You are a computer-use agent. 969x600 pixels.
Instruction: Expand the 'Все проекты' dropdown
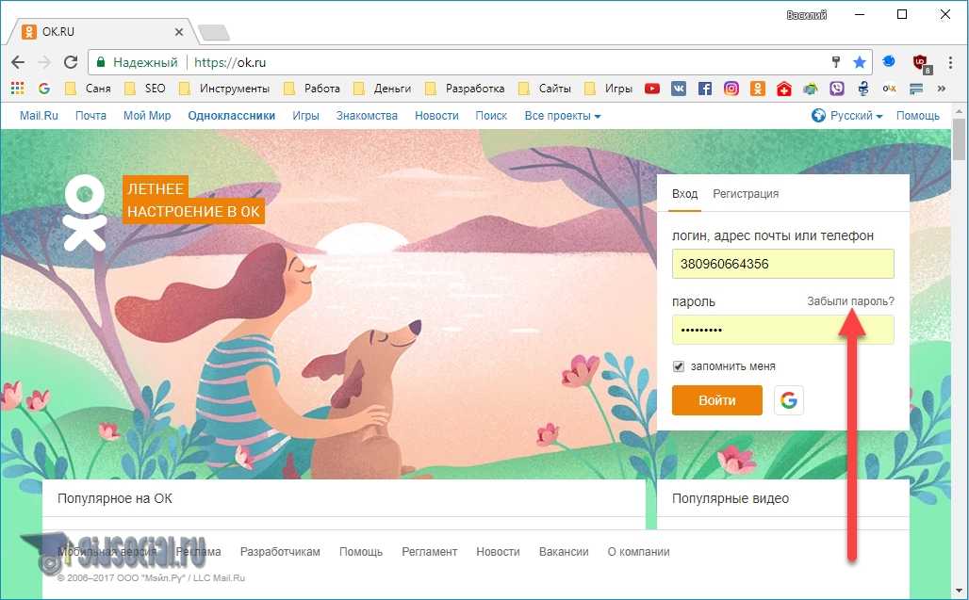point(563,116)
